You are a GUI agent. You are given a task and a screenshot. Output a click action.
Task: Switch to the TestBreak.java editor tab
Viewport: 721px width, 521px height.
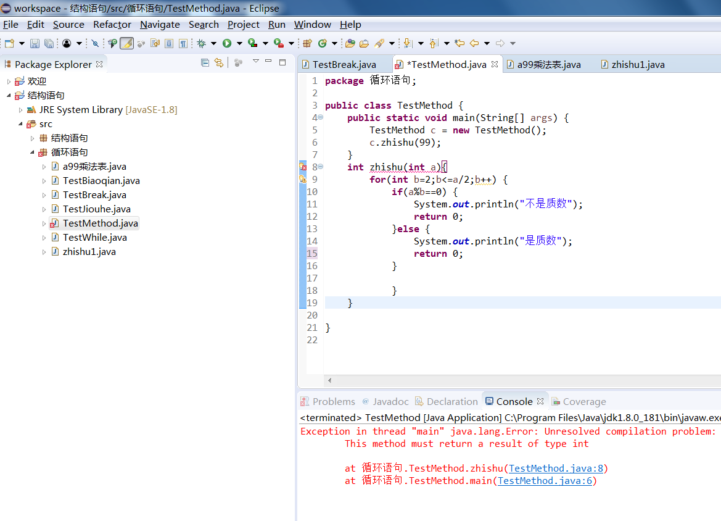pyautogui.click(x=344, y=64)
